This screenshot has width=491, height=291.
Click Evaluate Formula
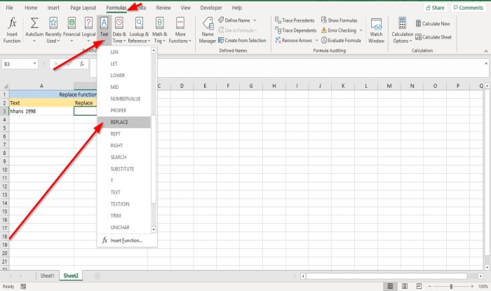341,41
